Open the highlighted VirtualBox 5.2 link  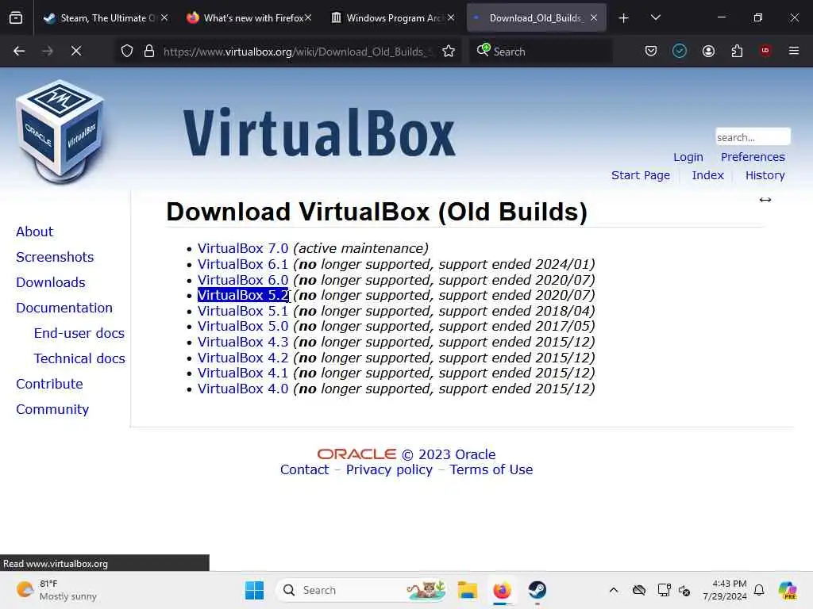click(243, 295)
